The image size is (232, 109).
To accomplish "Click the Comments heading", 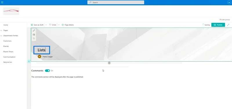I will pos(37,71).
